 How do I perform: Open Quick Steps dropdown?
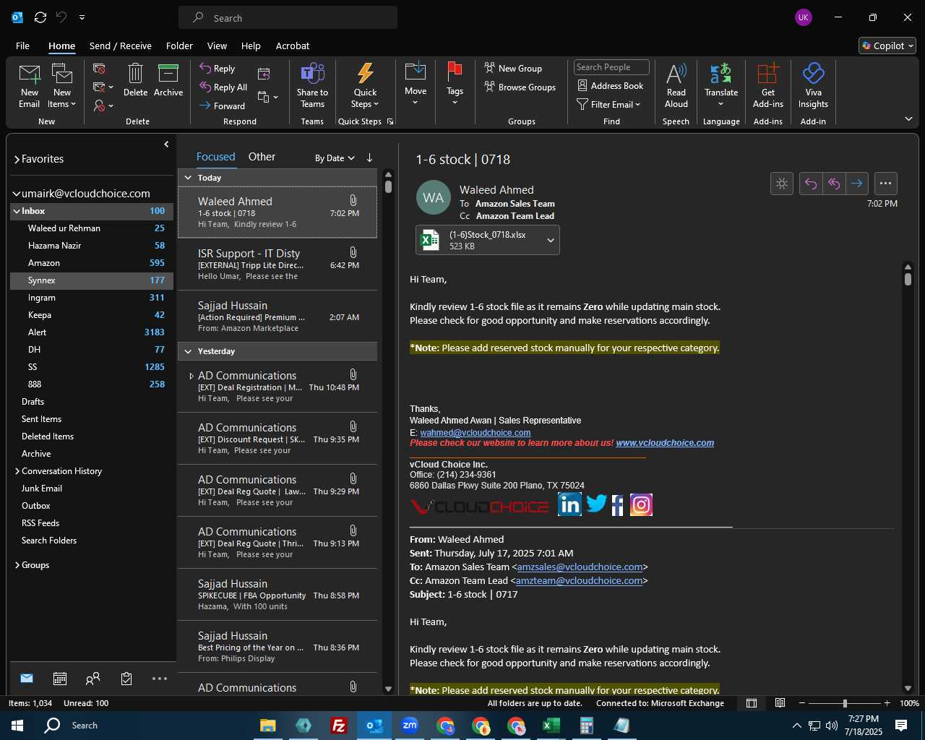pos(365,86)
